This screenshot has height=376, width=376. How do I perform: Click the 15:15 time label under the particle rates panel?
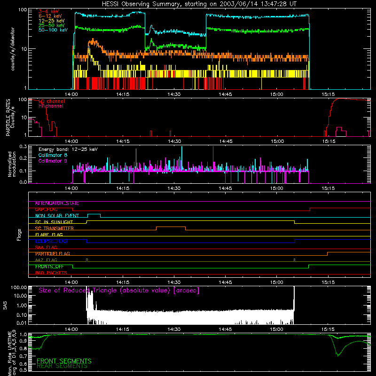[329, 141]
